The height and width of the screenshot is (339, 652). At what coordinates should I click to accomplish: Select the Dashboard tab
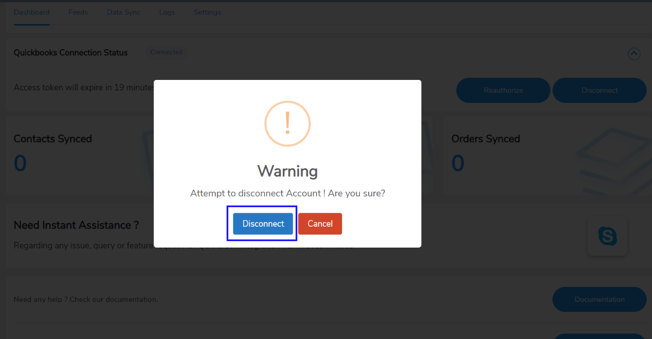31,12
